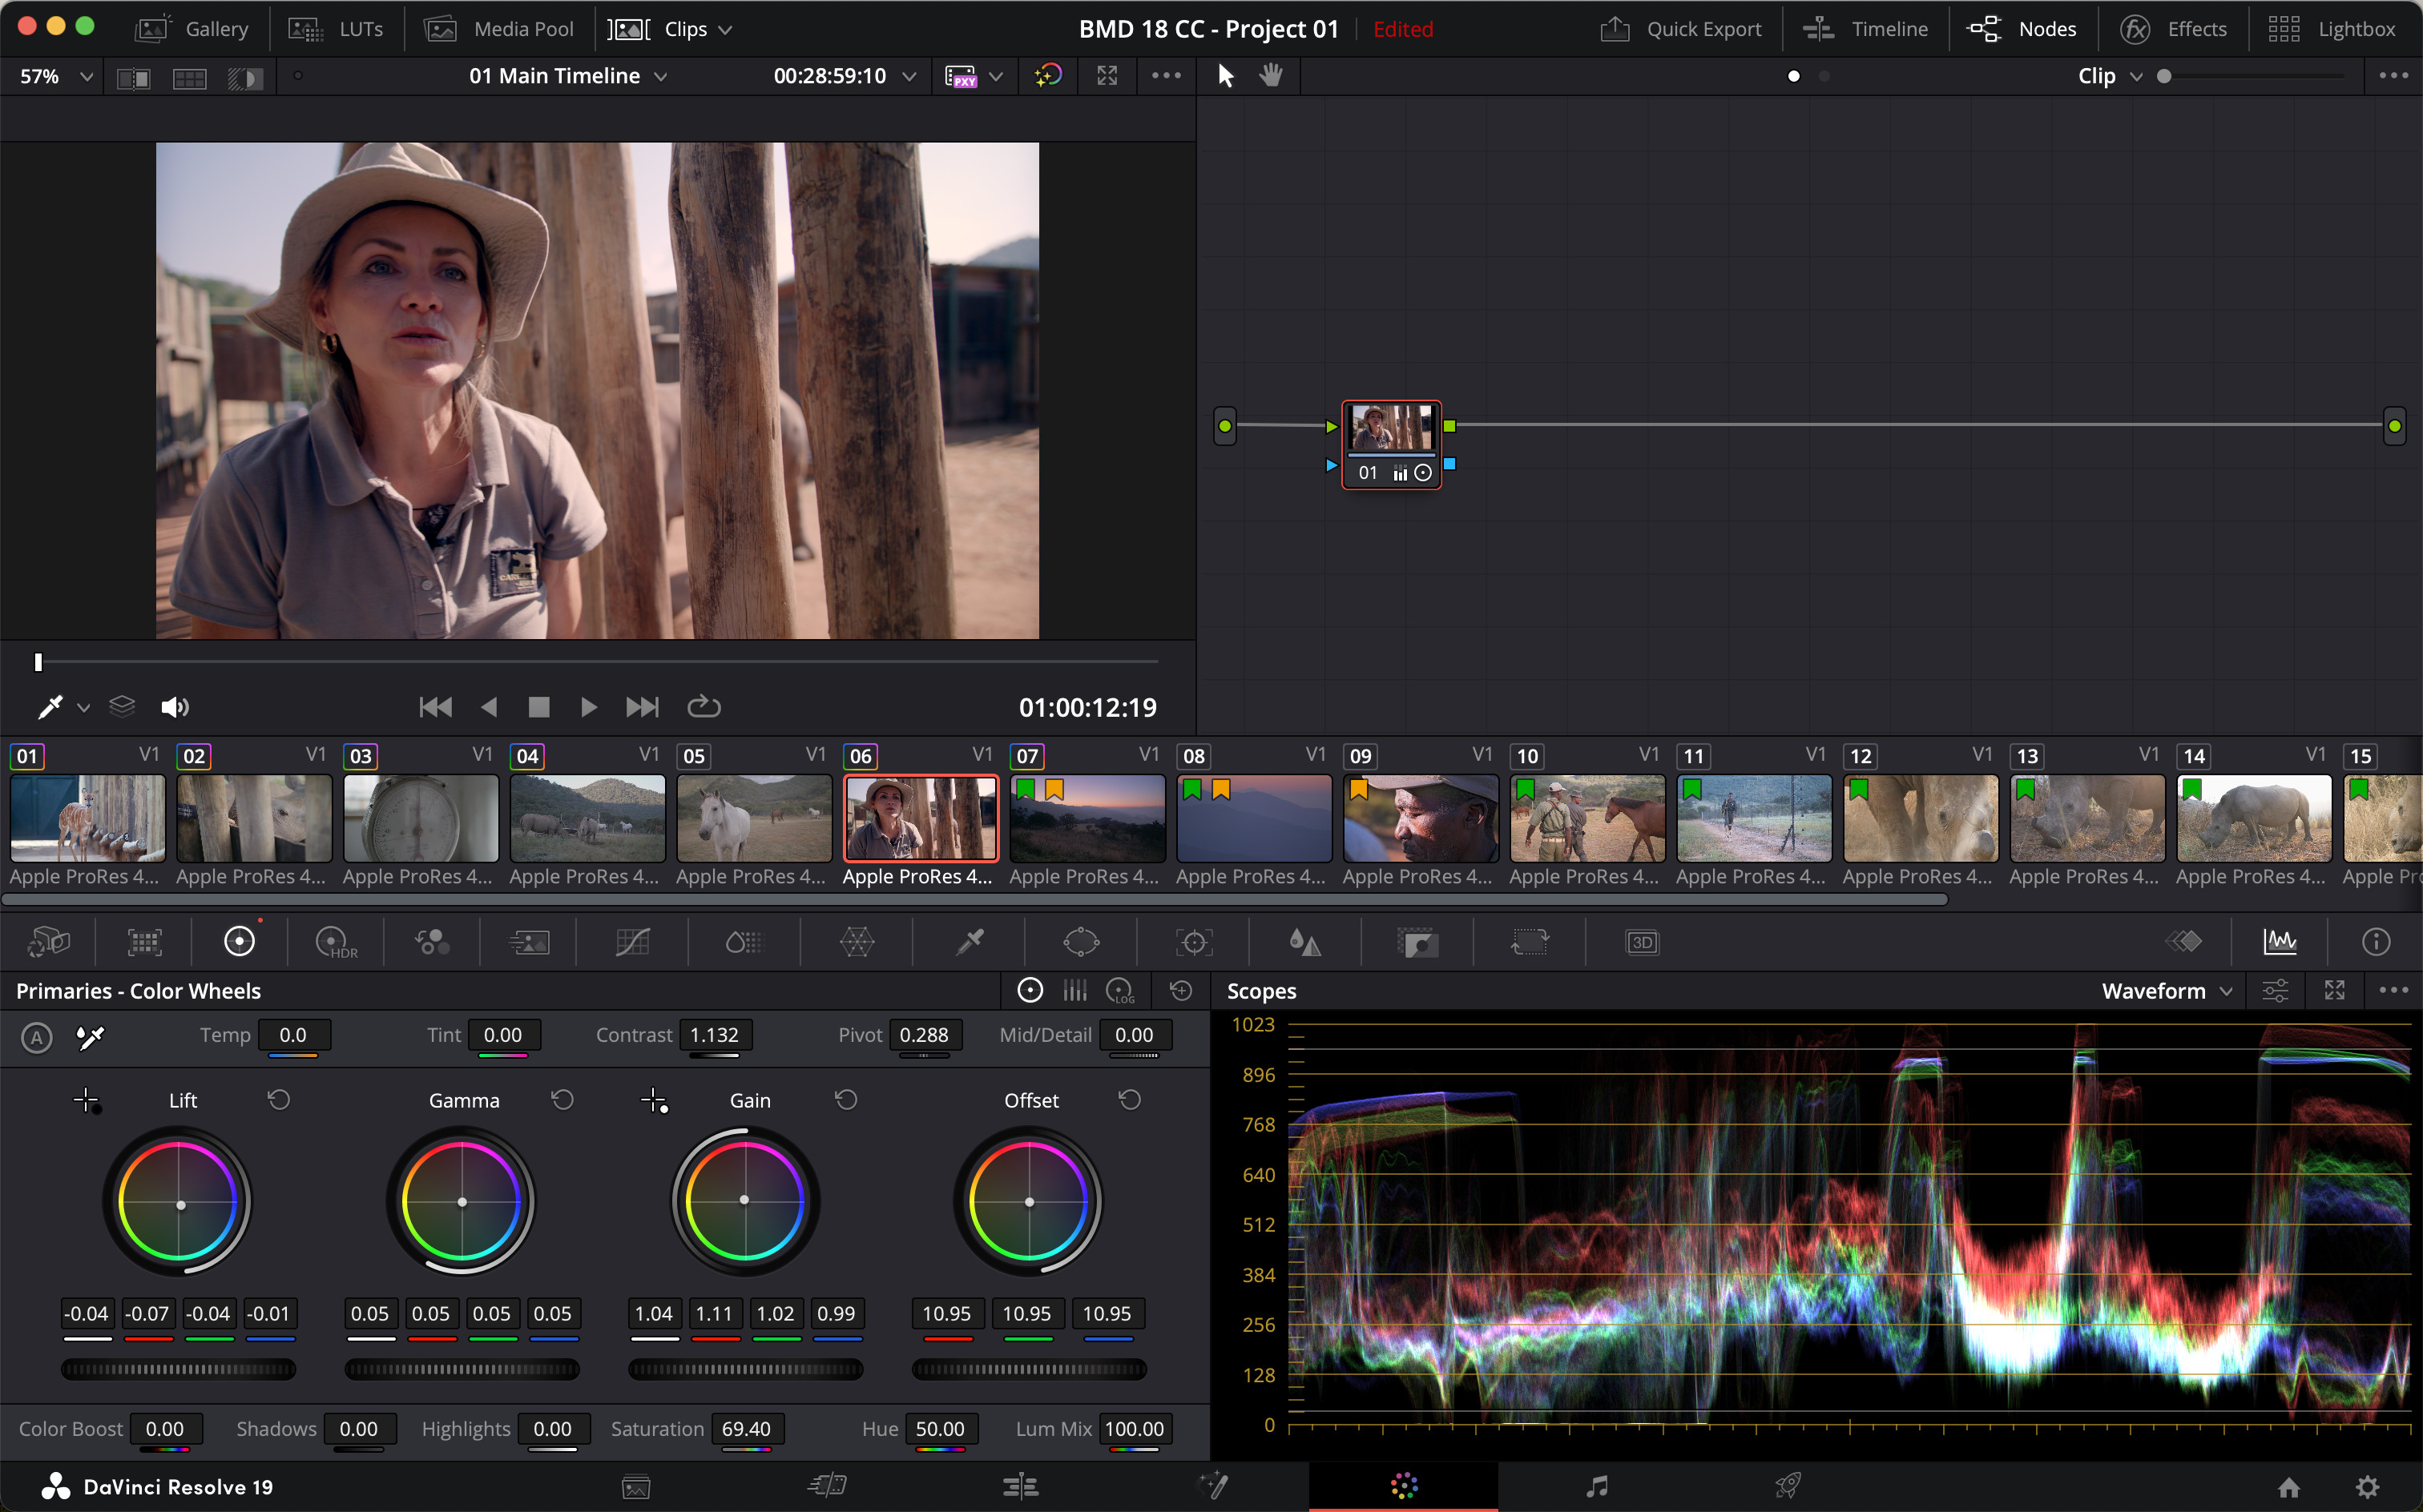Open viewer options three-dot menu
The width and height of the screenshot is (2423, 1512).
pyautogui.click(x=1167, y=76)
